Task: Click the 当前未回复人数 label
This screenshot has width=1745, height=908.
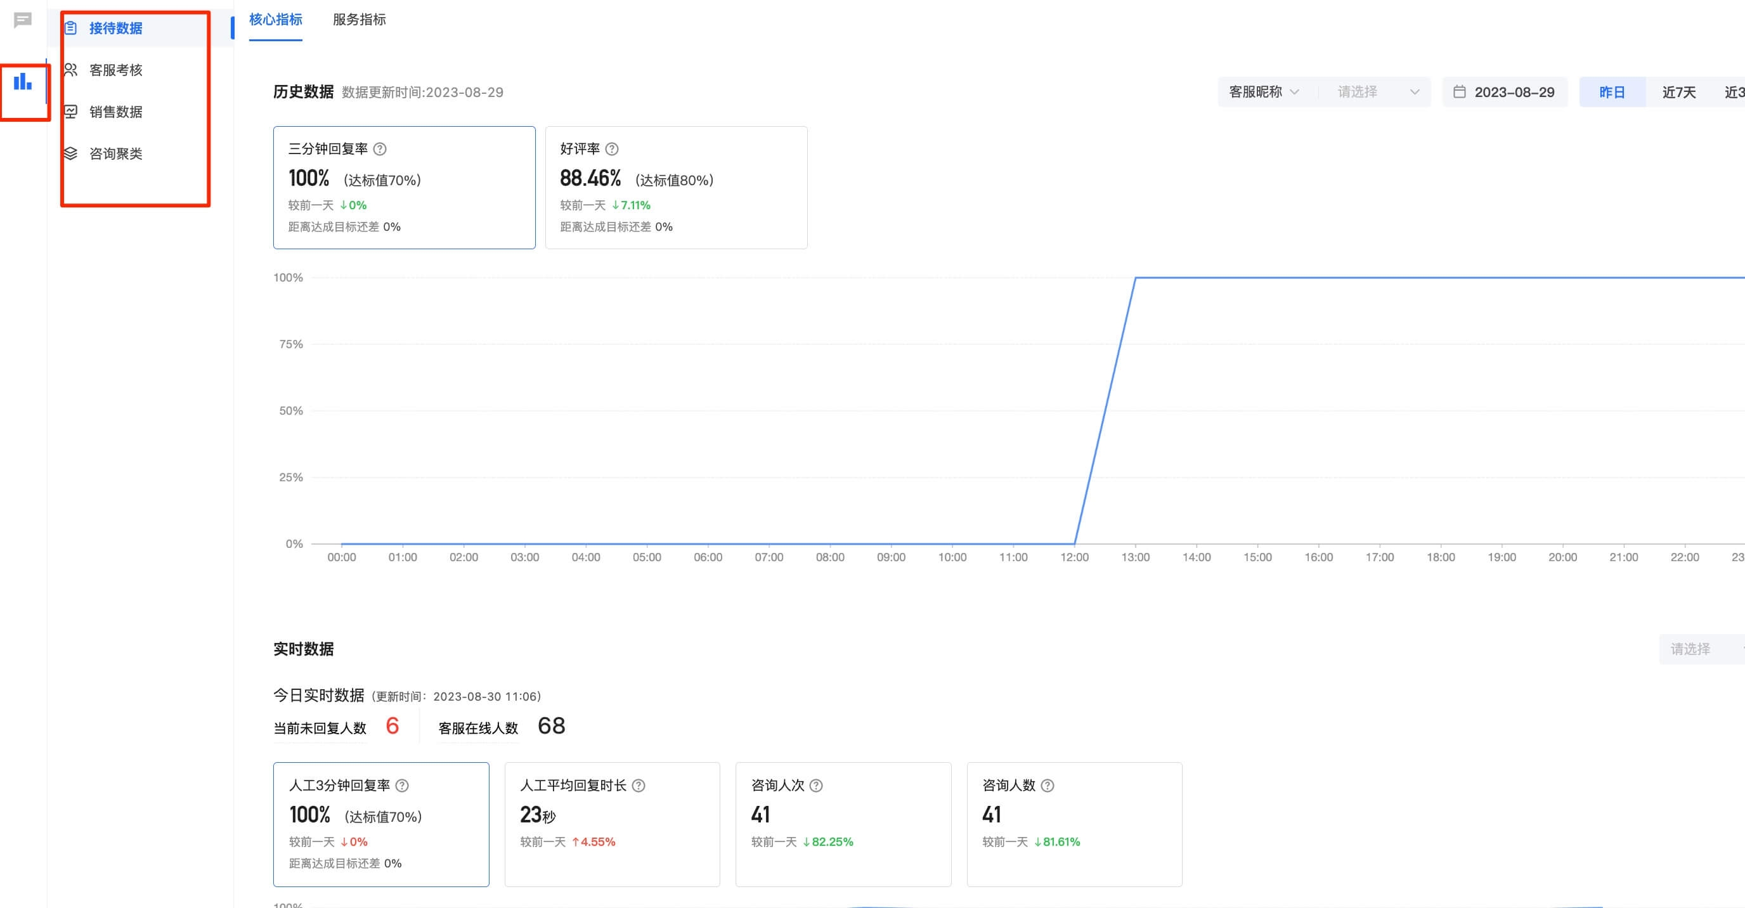Action: pyautogui.click(x=320, y=728)
